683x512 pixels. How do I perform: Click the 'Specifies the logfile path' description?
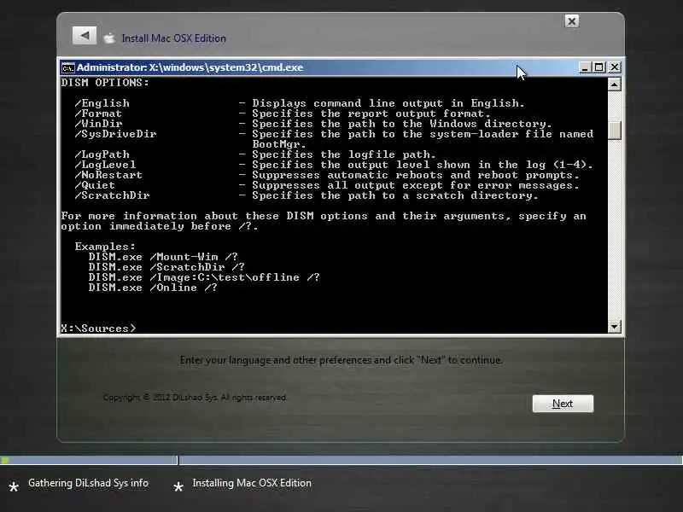pos(344,154)
